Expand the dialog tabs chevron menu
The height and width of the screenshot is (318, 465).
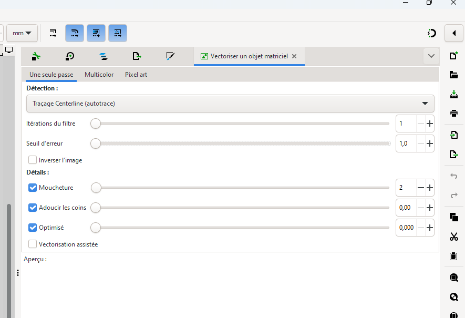431,56
